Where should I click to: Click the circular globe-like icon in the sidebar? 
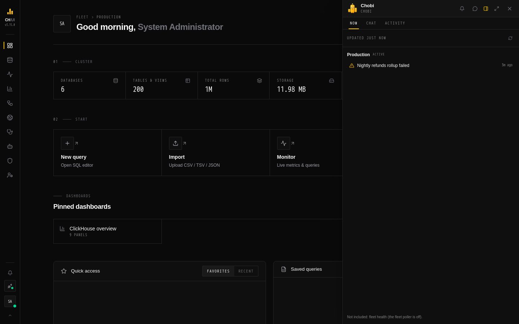coord(10,117)
